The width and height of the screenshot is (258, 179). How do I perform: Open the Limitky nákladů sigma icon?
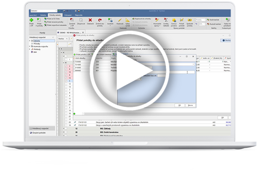click(166, 20)
